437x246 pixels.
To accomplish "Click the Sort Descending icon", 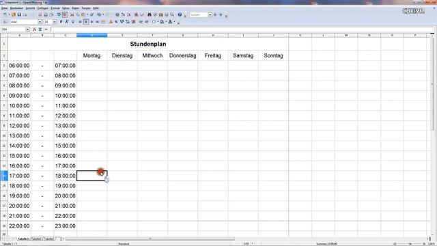I will [x=129, y=14].
